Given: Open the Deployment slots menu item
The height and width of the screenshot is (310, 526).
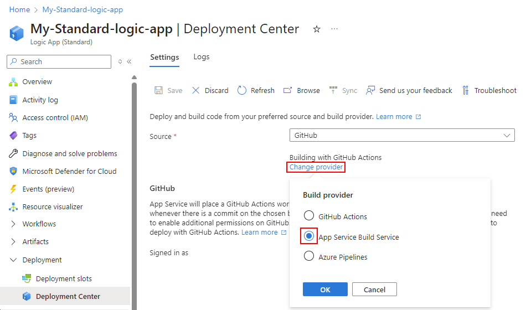Looking at the screenshot, I should click(x=64, y=278).
